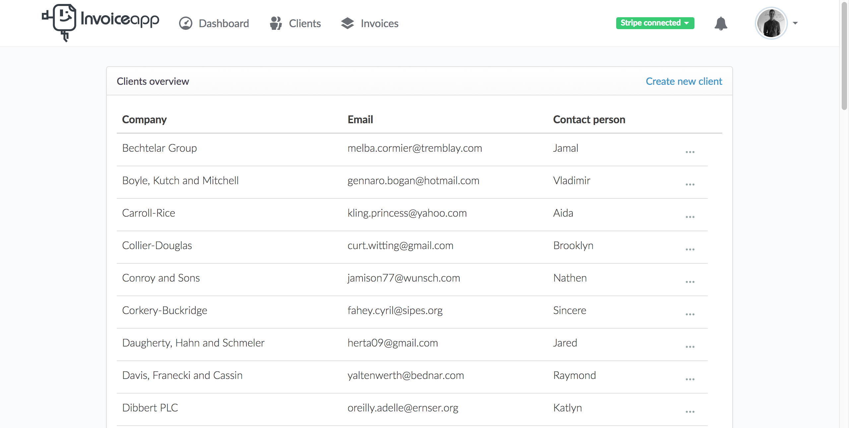Open actions dropdown for Conroy and Sons
Screen dimensions: 849x428
(x=690, y=281)
